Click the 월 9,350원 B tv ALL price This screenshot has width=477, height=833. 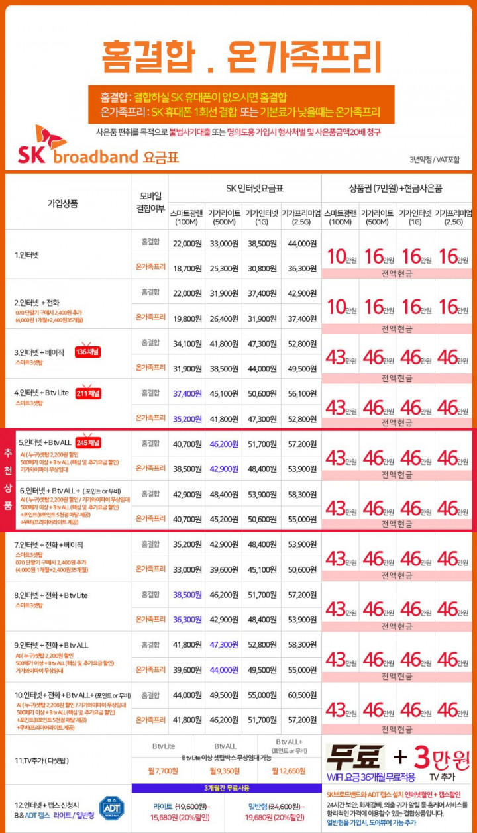click(x=225, y=771)
